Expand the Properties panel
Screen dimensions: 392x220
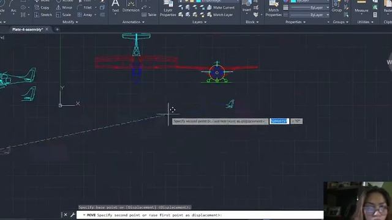tap(295, 22)
